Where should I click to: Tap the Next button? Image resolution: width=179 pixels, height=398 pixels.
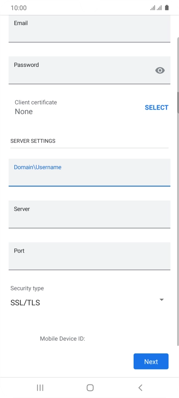151,361
